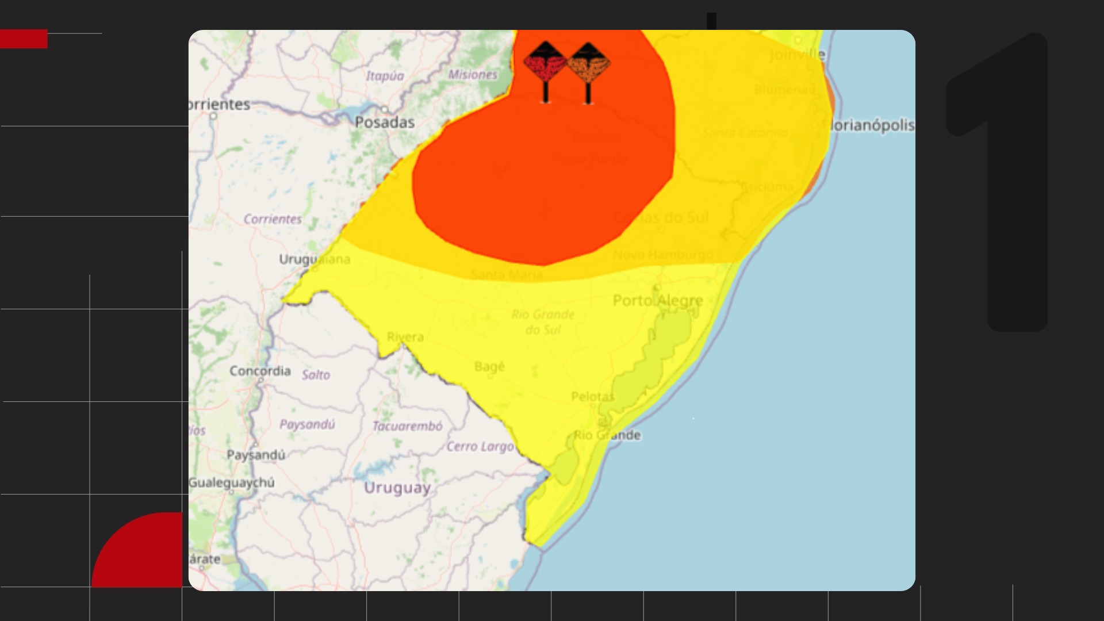Click the Rivera city label
The width and height of the screenshot is (1104, 621).
tap(405, 337)
